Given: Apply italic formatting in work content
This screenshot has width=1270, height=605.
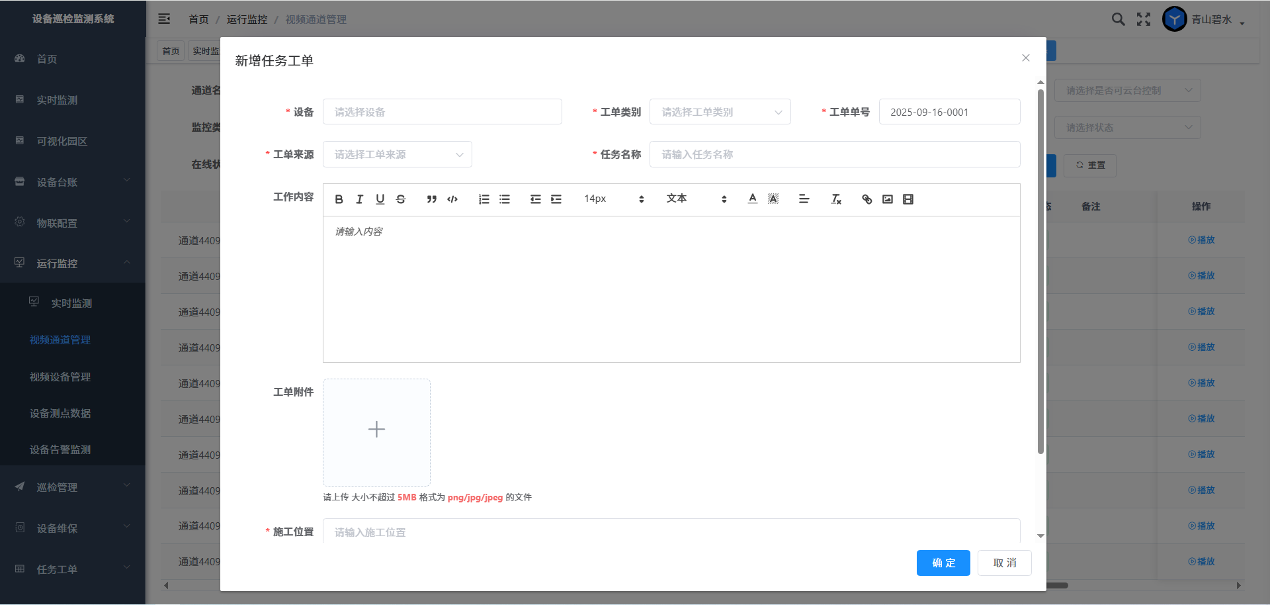Looking at the screenshot, I should pos(359,199).
